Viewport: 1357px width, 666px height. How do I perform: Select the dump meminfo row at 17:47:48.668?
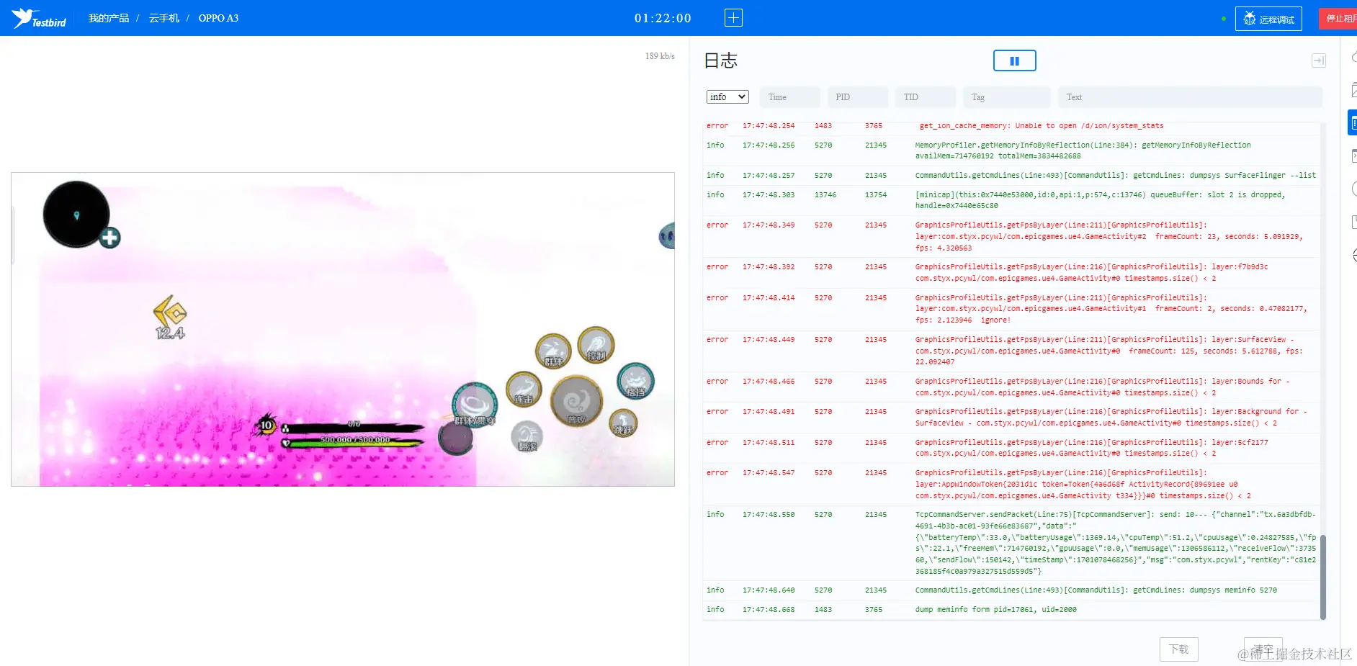pos(1012,610)
